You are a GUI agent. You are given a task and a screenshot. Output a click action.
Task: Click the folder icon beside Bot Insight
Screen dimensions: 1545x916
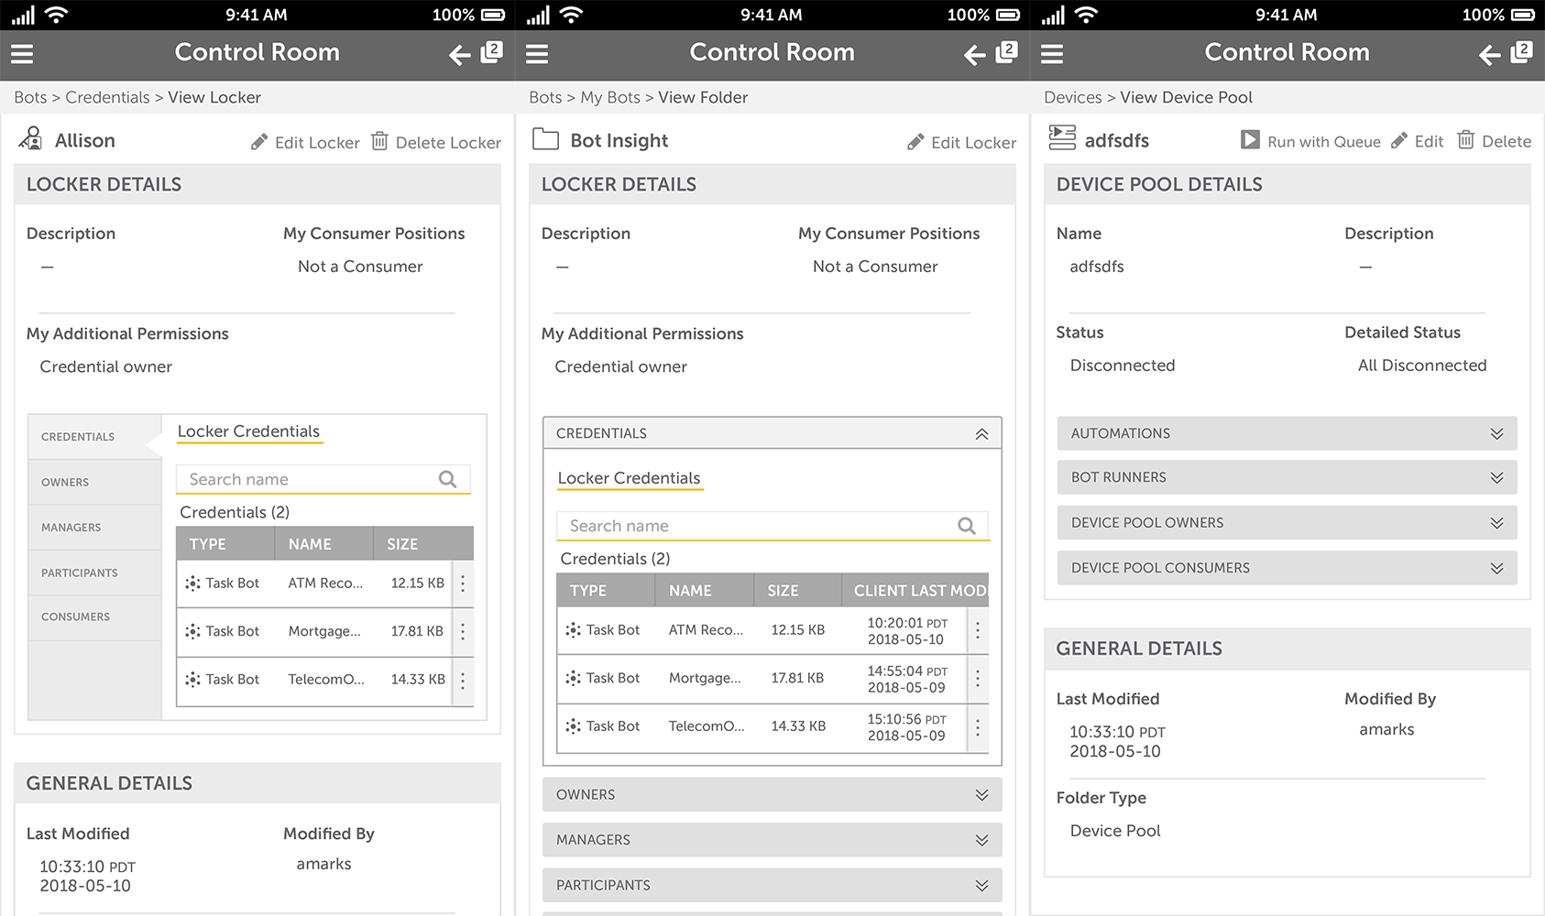tap(545, 139)
